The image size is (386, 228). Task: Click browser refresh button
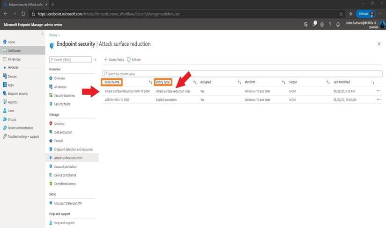(23, 14)
